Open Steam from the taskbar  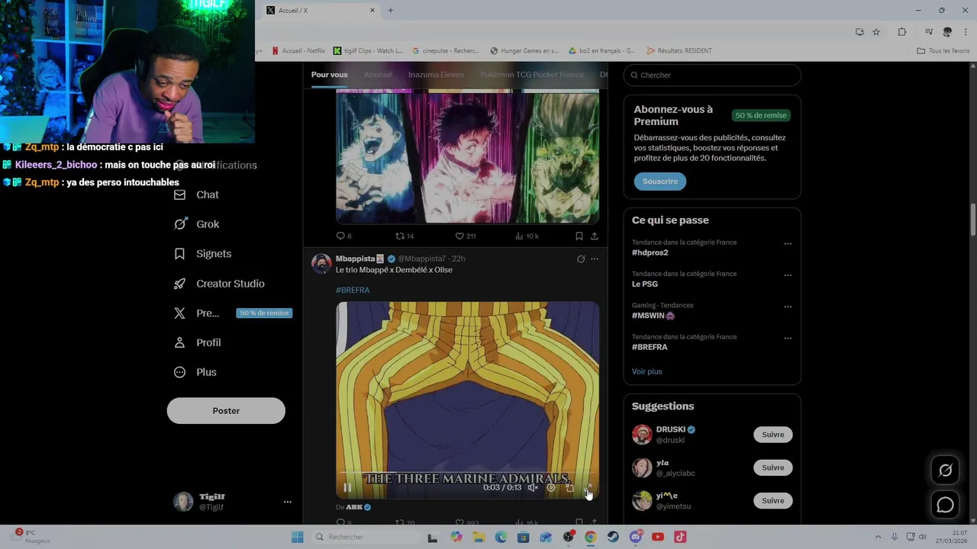pos(613,537)
